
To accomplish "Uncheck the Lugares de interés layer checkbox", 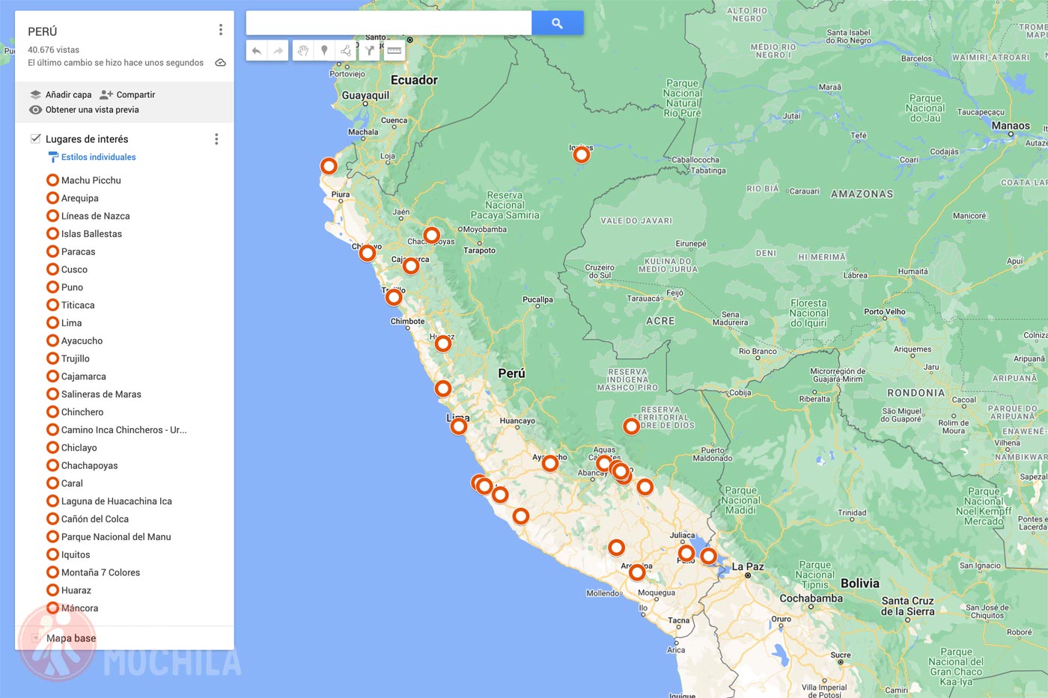I will click(x=35, y=138).
